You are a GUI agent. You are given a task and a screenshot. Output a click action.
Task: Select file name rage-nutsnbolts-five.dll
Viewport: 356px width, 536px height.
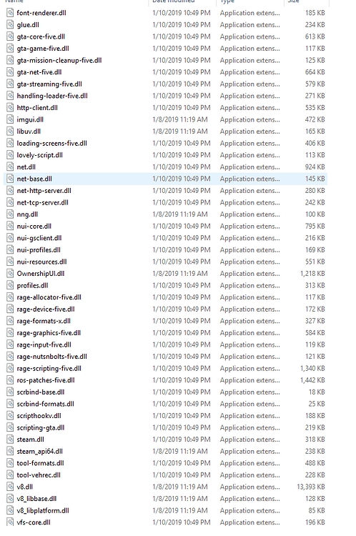52,357
